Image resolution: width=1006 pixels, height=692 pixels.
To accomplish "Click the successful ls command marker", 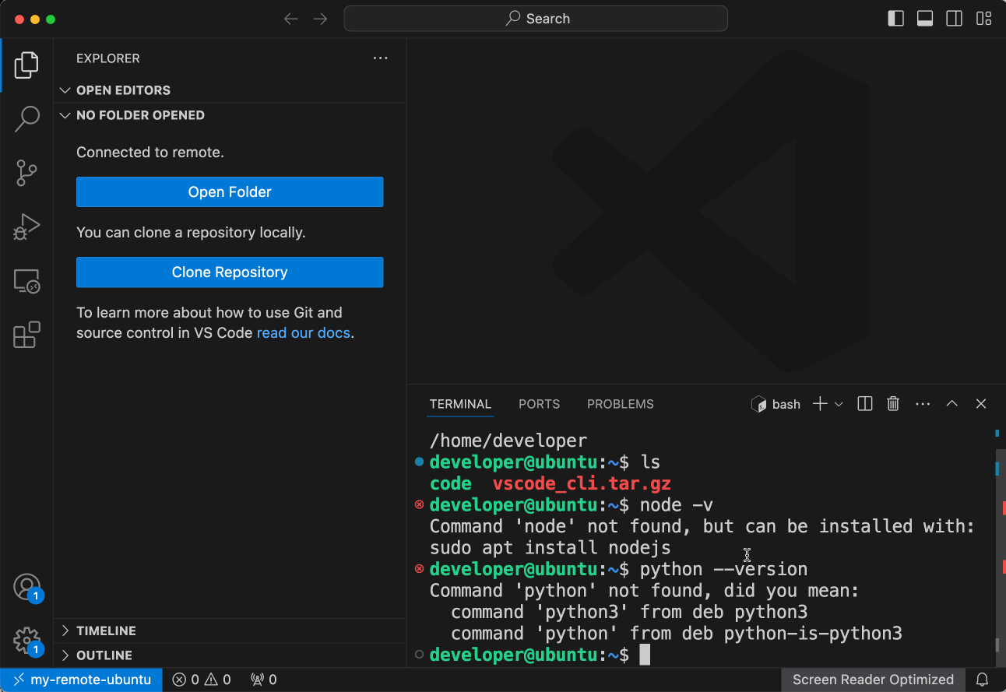I will pyautogui.click(x=419, y=462).
